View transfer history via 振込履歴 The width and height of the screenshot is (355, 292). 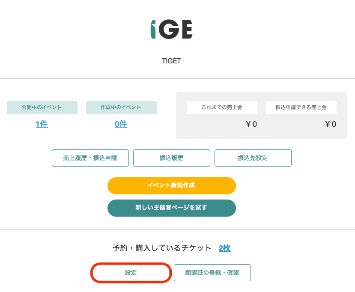pos(171,158)
